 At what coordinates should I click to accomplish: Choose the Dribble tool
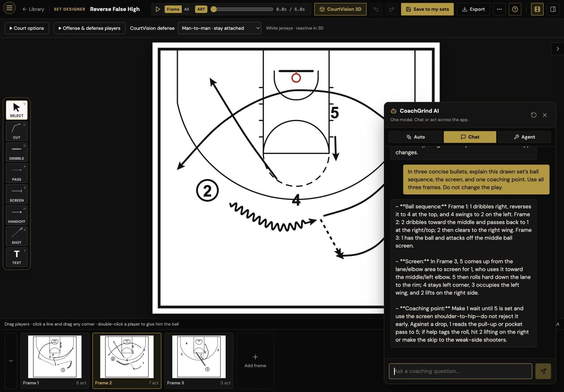coord(16,152)
